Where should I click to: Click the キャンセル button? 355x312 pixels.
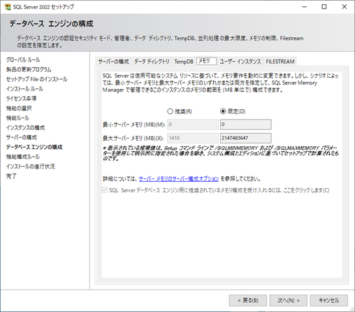[x=329, y=300]
